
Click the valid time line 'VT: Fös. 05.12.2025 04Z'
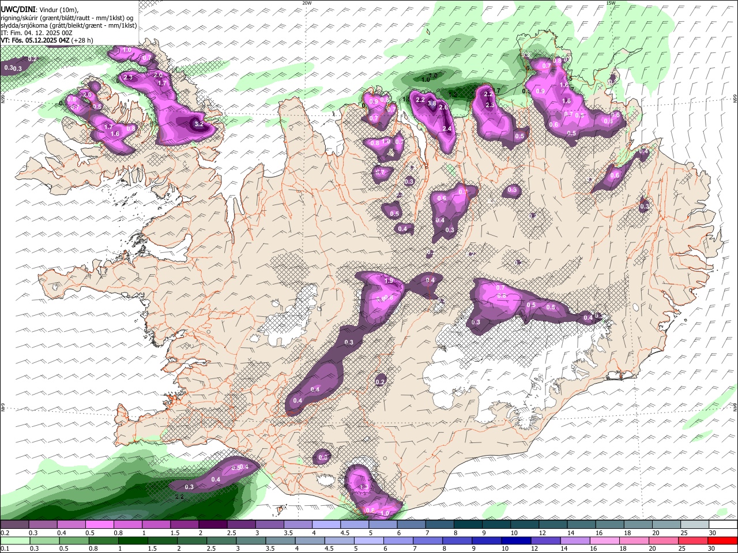pos(35,40)
